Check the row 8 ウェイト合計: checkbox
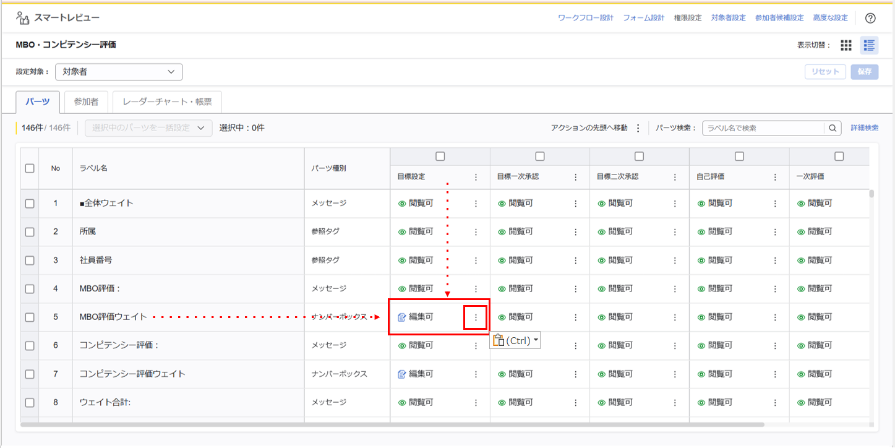The height and width of the screenshot is (448, 895). [x=30, y=403]
